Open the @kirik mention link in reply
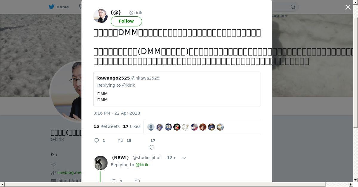Viewport: 358px width, 187px height. tap(142, 165)
